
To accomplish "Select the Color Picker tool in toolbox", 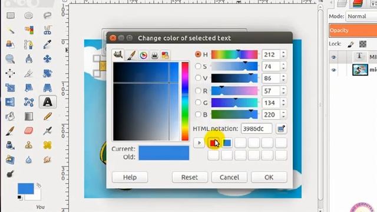I will 47,45.
